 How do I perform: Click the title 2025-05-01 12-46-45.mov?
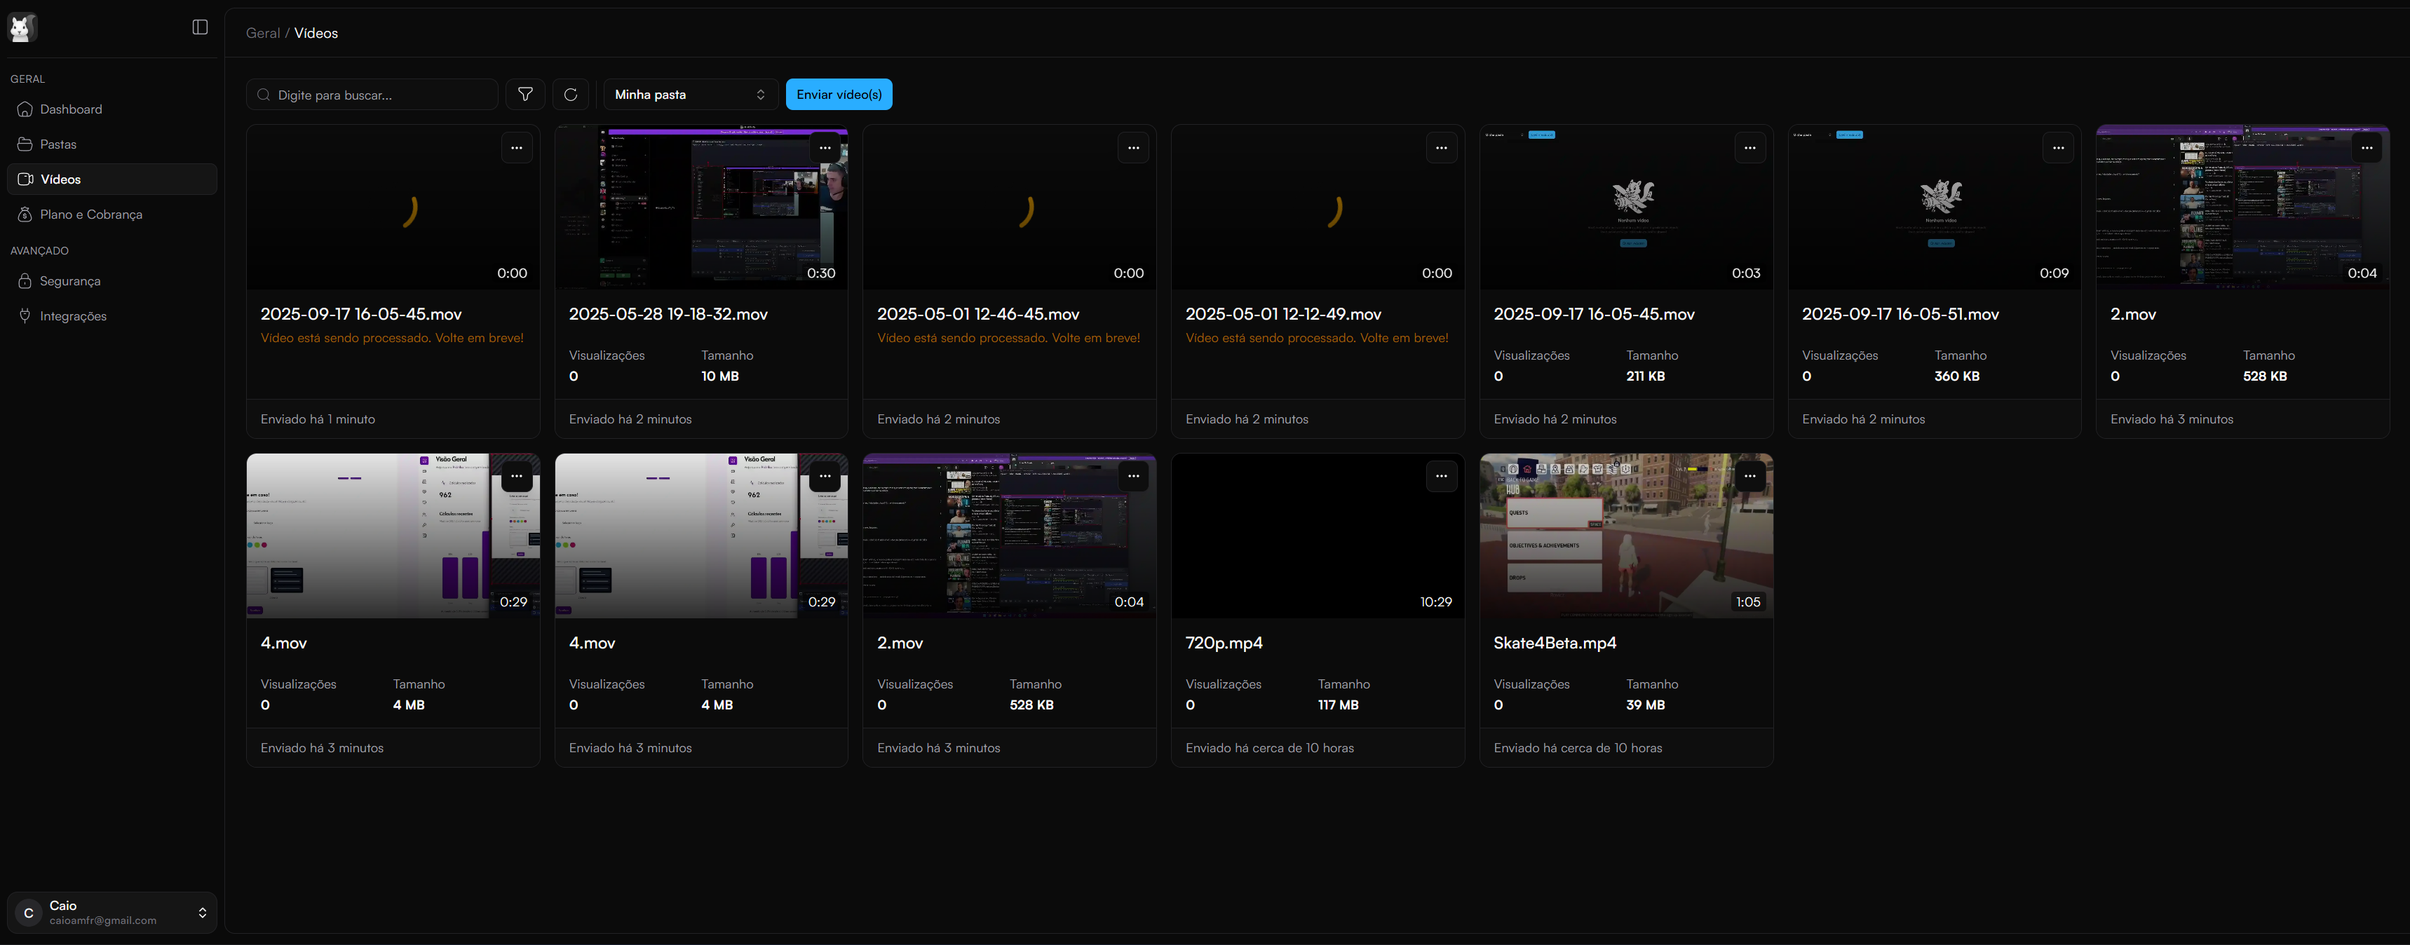tap(979, 314)
